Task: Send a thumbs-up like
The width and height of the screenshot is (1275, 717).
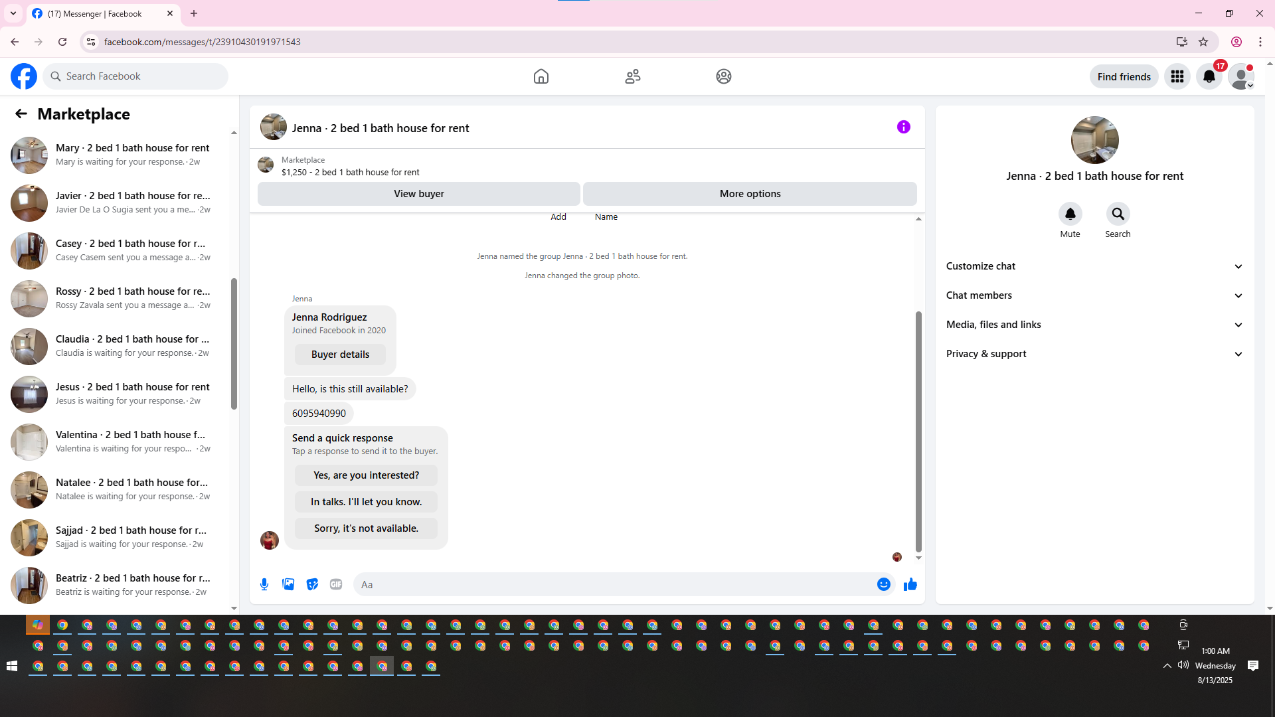Action: pyautogui.click(x=910, y=584)
